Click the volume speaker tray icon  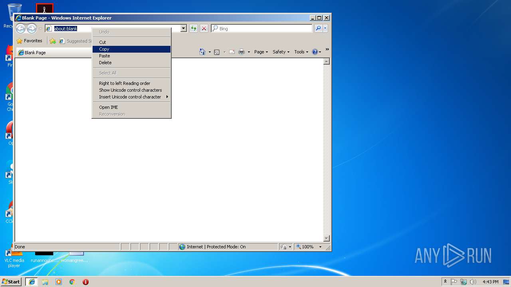[x=473, y=282]
